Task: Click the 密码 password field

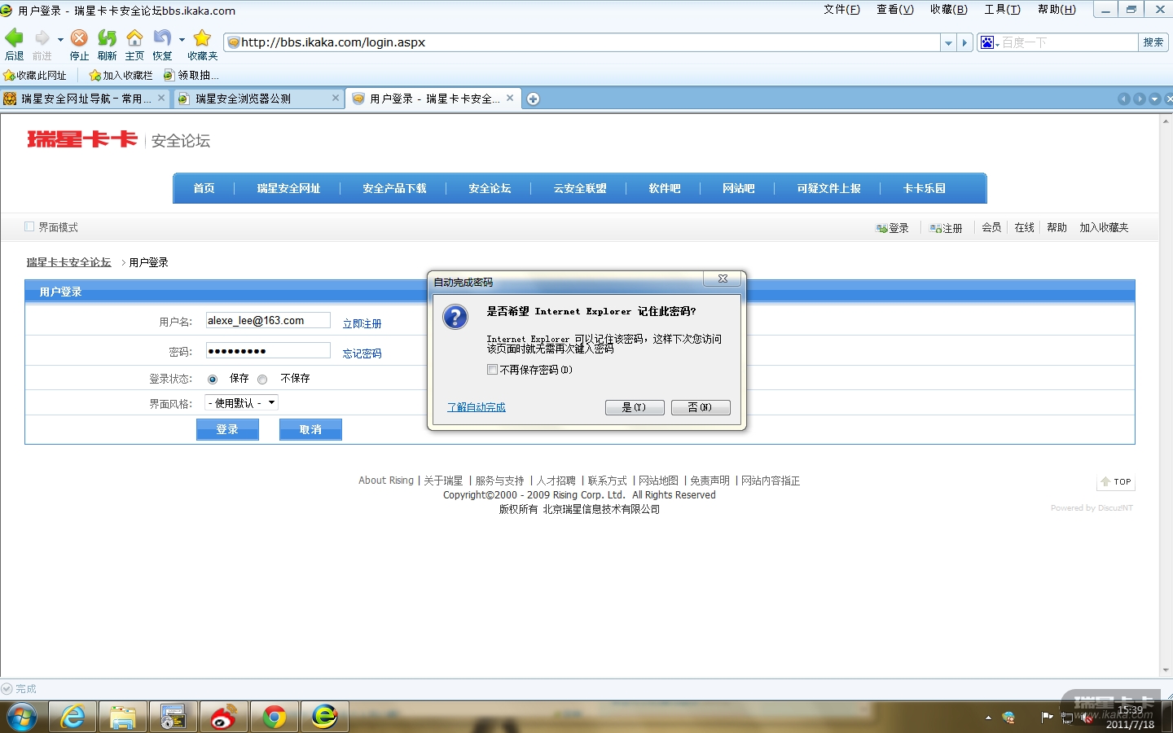Action: pos(268,351)
